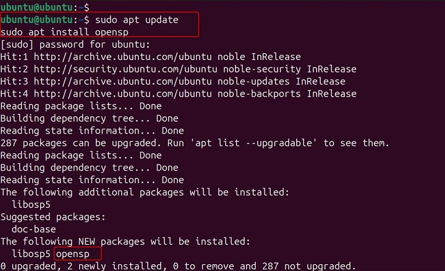Click 'The following additional packages will be installed' line
The image size is (445, 271).
click(145, 192)
